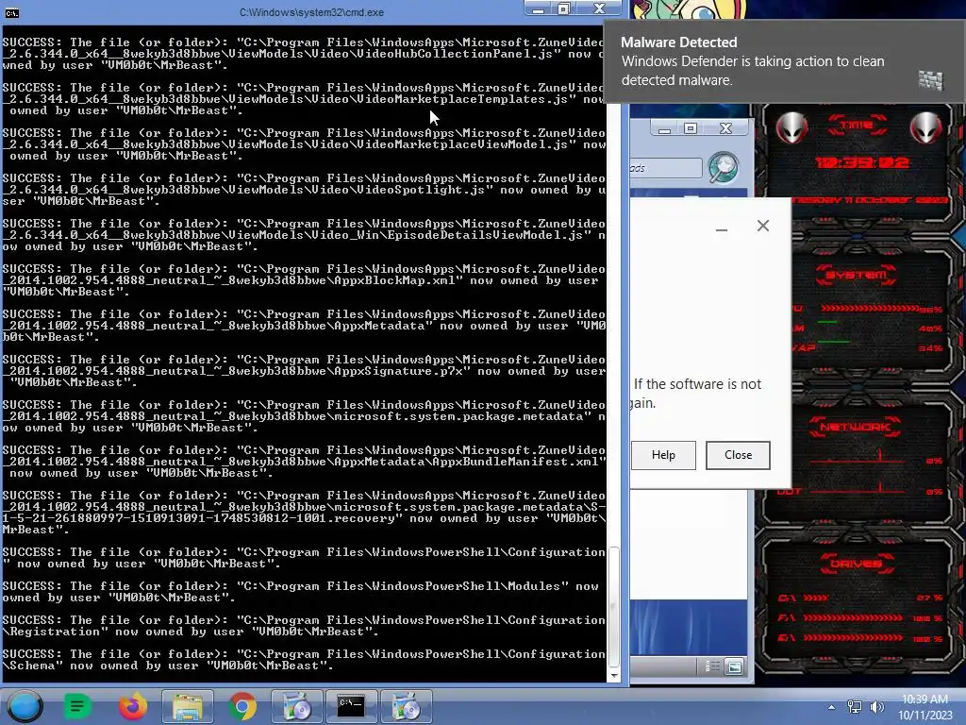Open the installer disc icon right of cmd
The image size is (966, 725).
pyautogui.click(x=406, y=706)
